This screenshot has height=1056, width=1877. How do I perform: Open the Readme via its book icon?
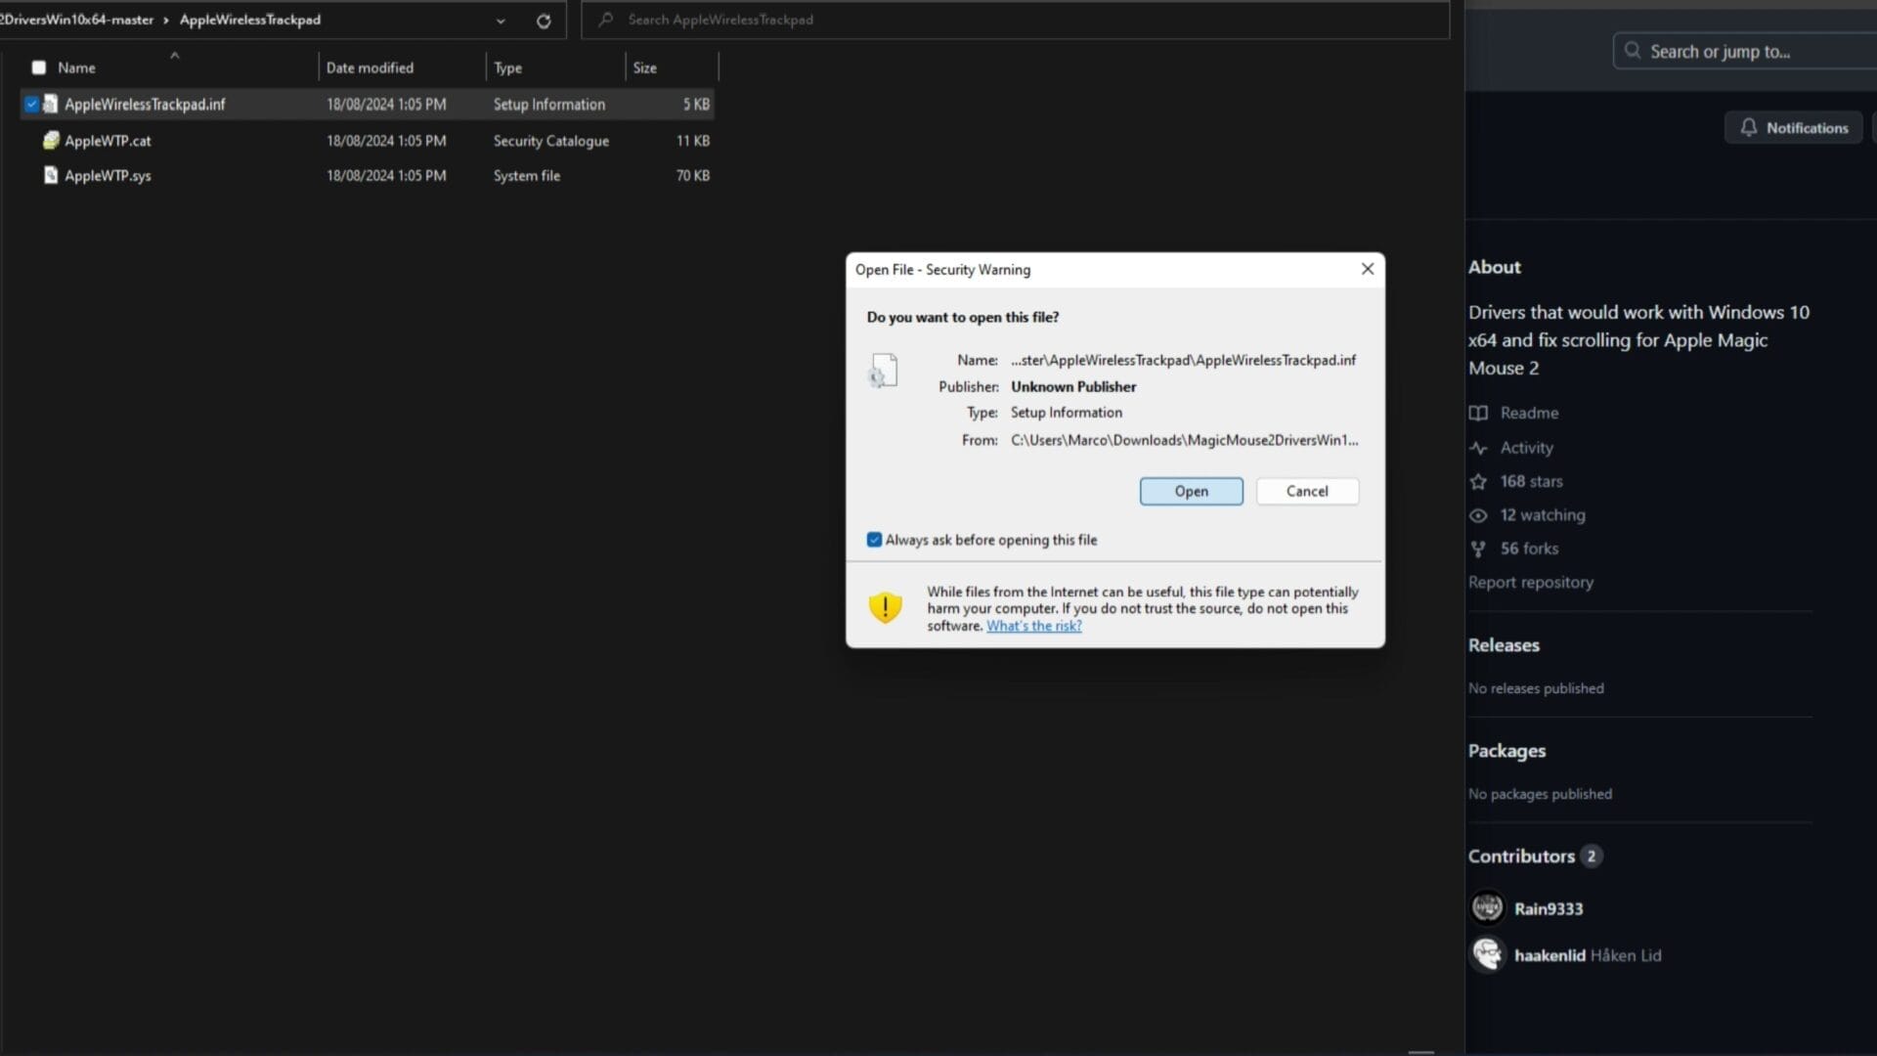pyautogui.click(x=1478, y=413)
